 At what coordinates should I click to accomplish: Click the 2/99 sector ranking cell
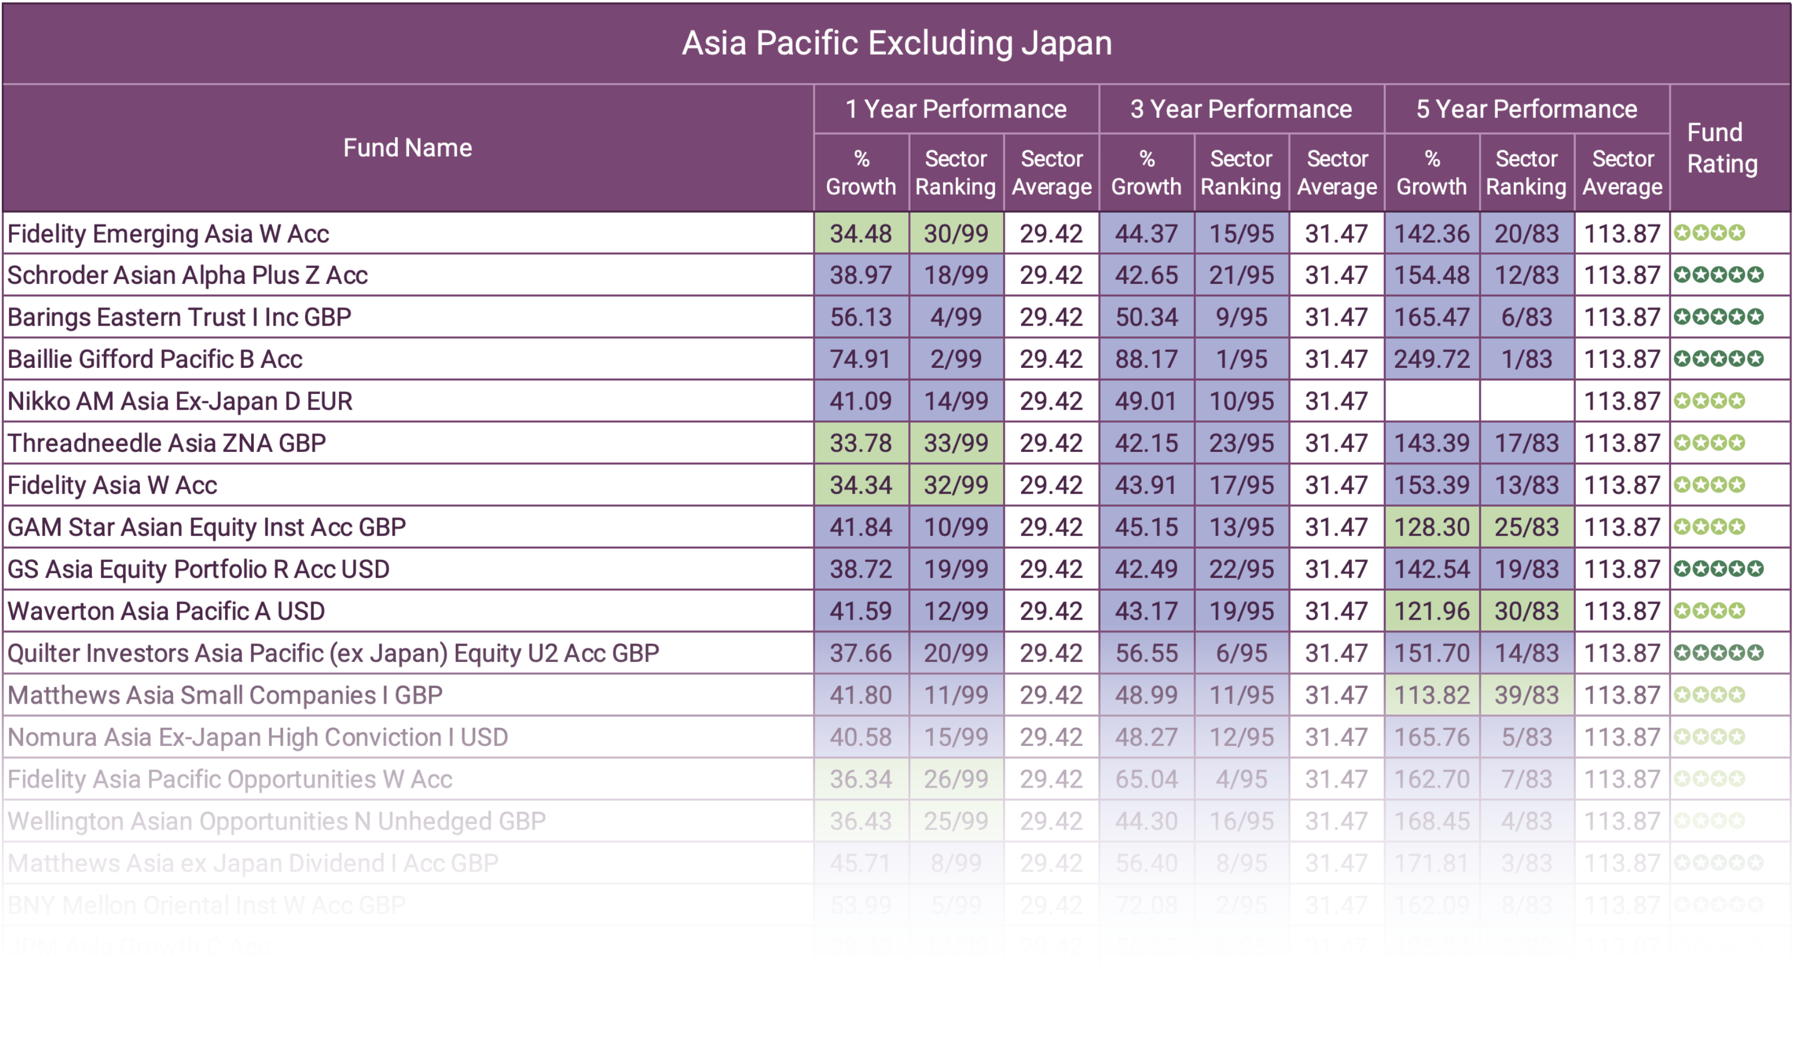[956, 359]
